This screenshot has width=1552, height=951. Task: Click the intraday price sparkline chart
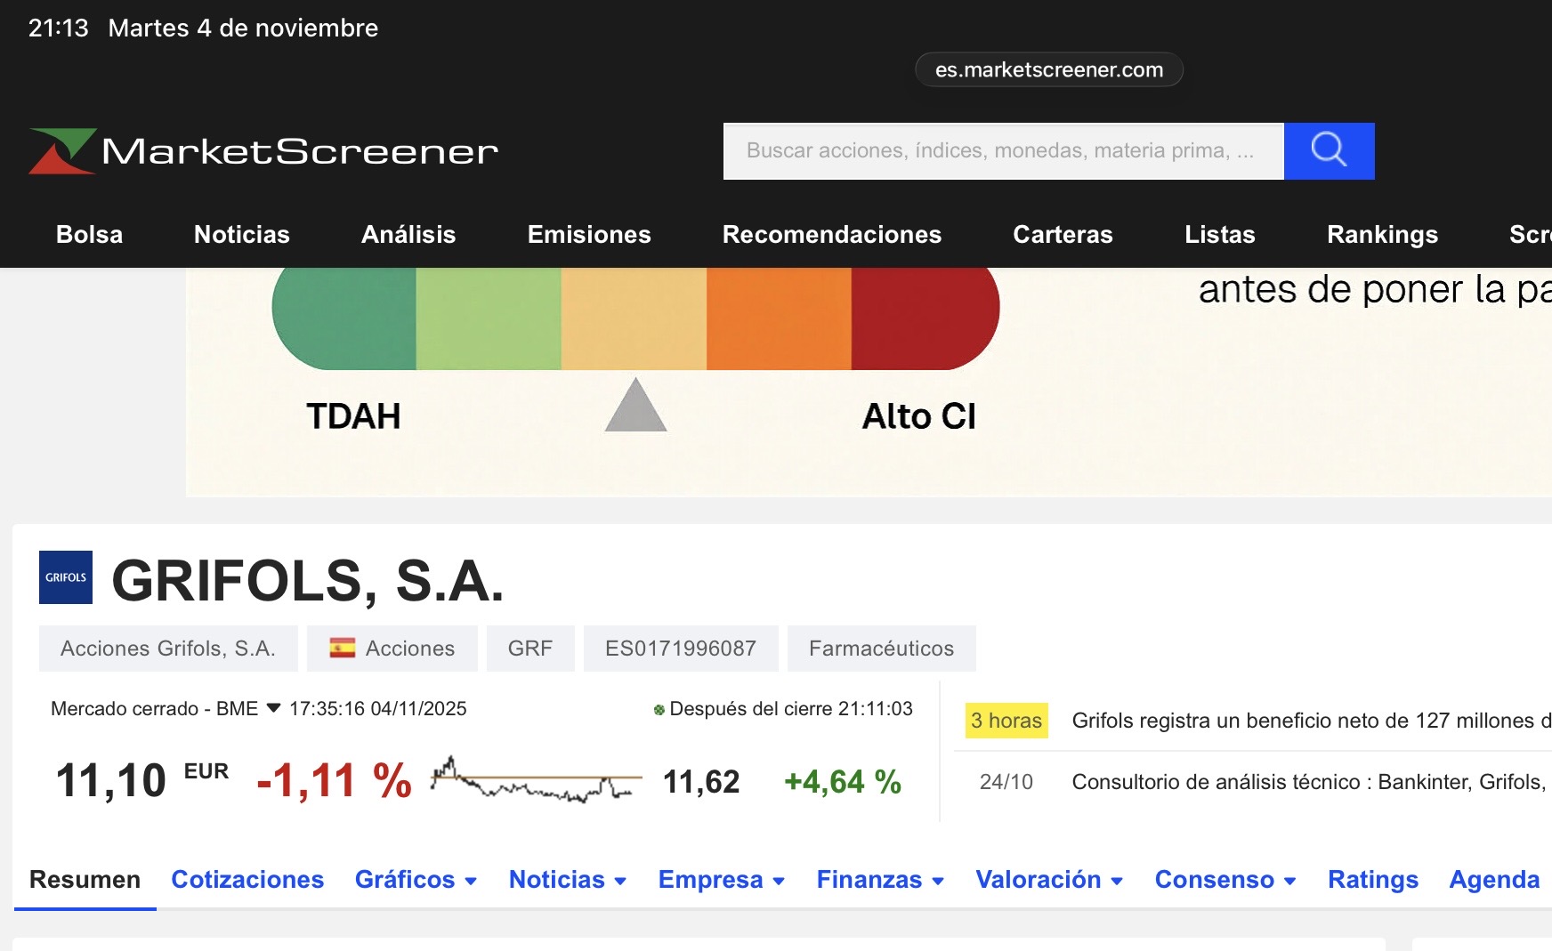[536, 780]
